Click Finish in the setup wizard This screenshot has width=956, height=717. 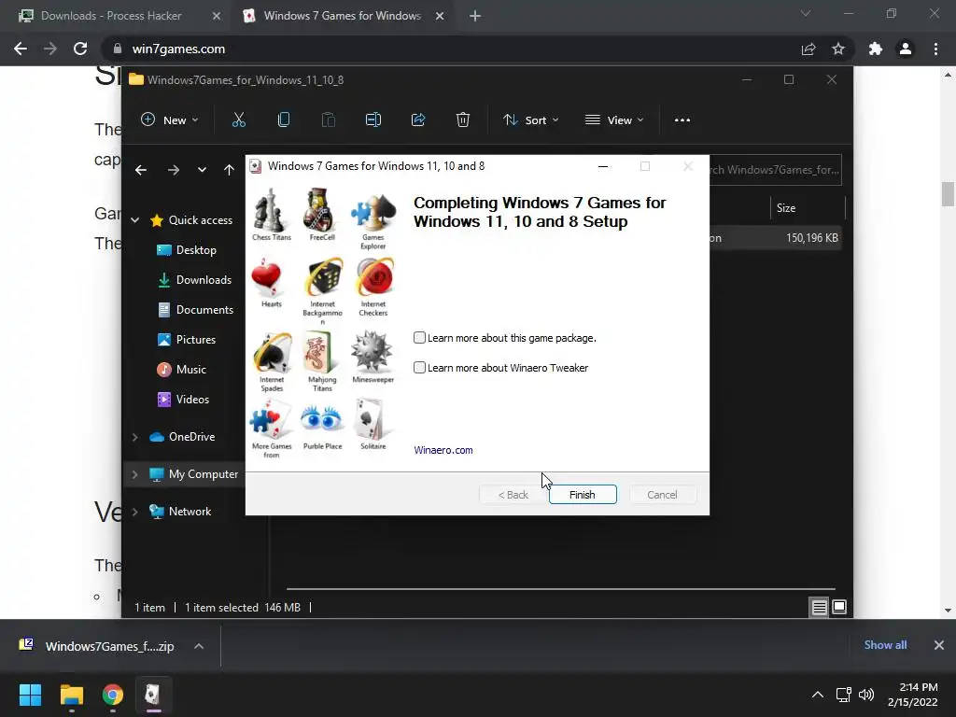click(x=583, y=495)
